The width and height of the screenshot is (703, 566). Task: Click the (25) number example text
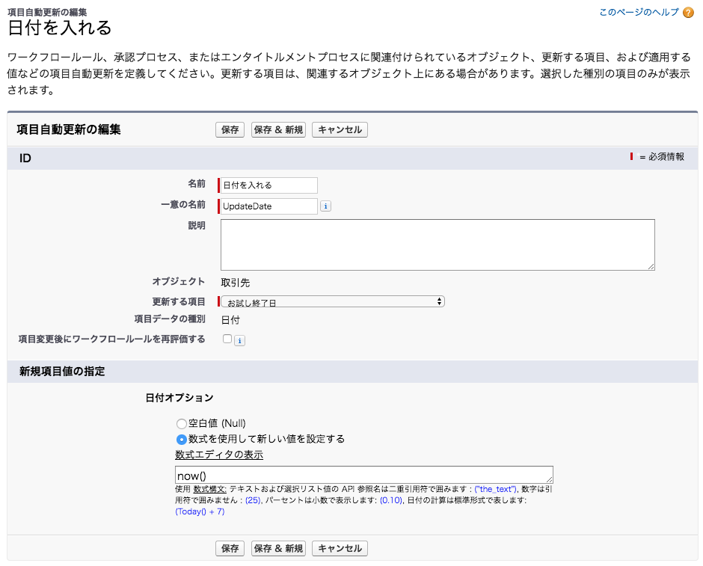(253, 500)
